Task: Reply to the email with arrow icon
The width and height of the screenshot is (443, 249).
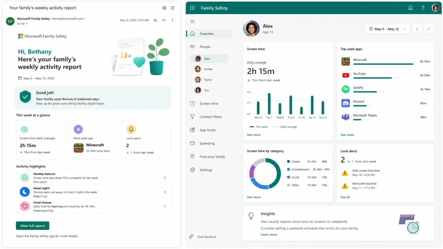Action: 164,20
